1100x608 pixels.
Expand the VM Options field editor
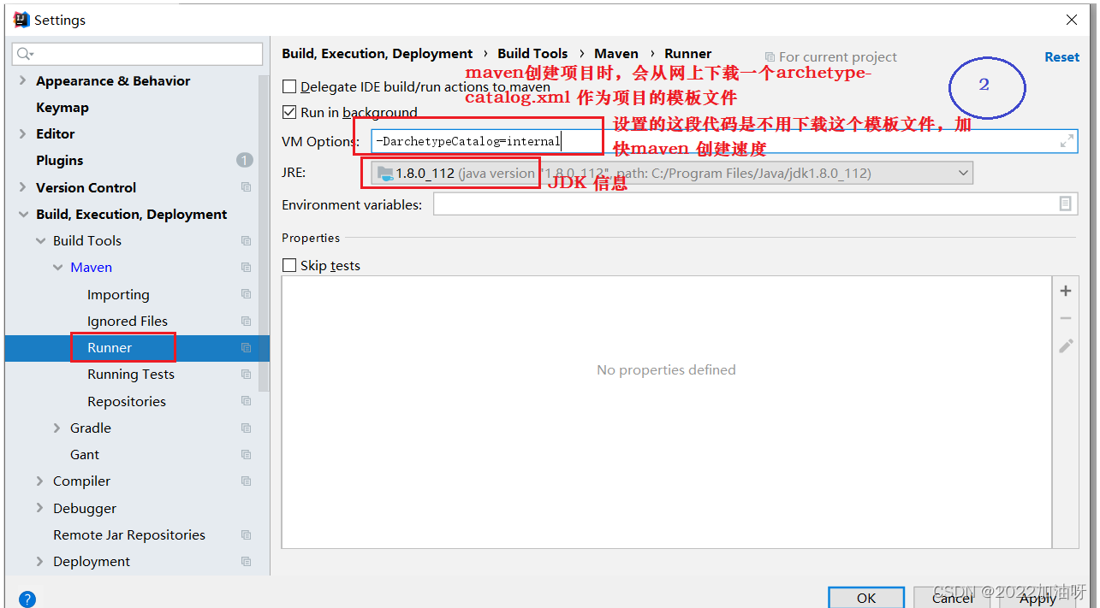[1067, 141]
